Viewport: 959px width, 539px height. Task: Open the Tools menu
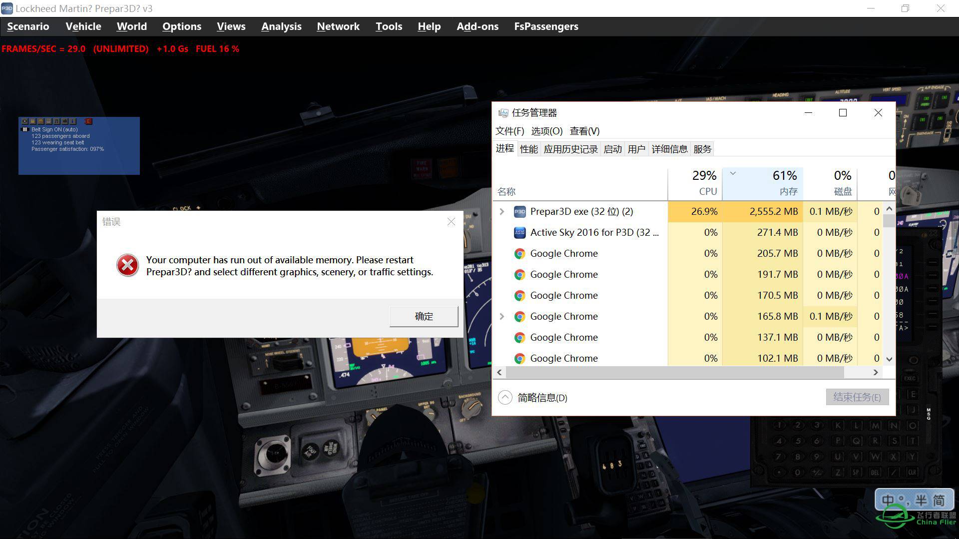pyautogui.click(x=389, y=26)
